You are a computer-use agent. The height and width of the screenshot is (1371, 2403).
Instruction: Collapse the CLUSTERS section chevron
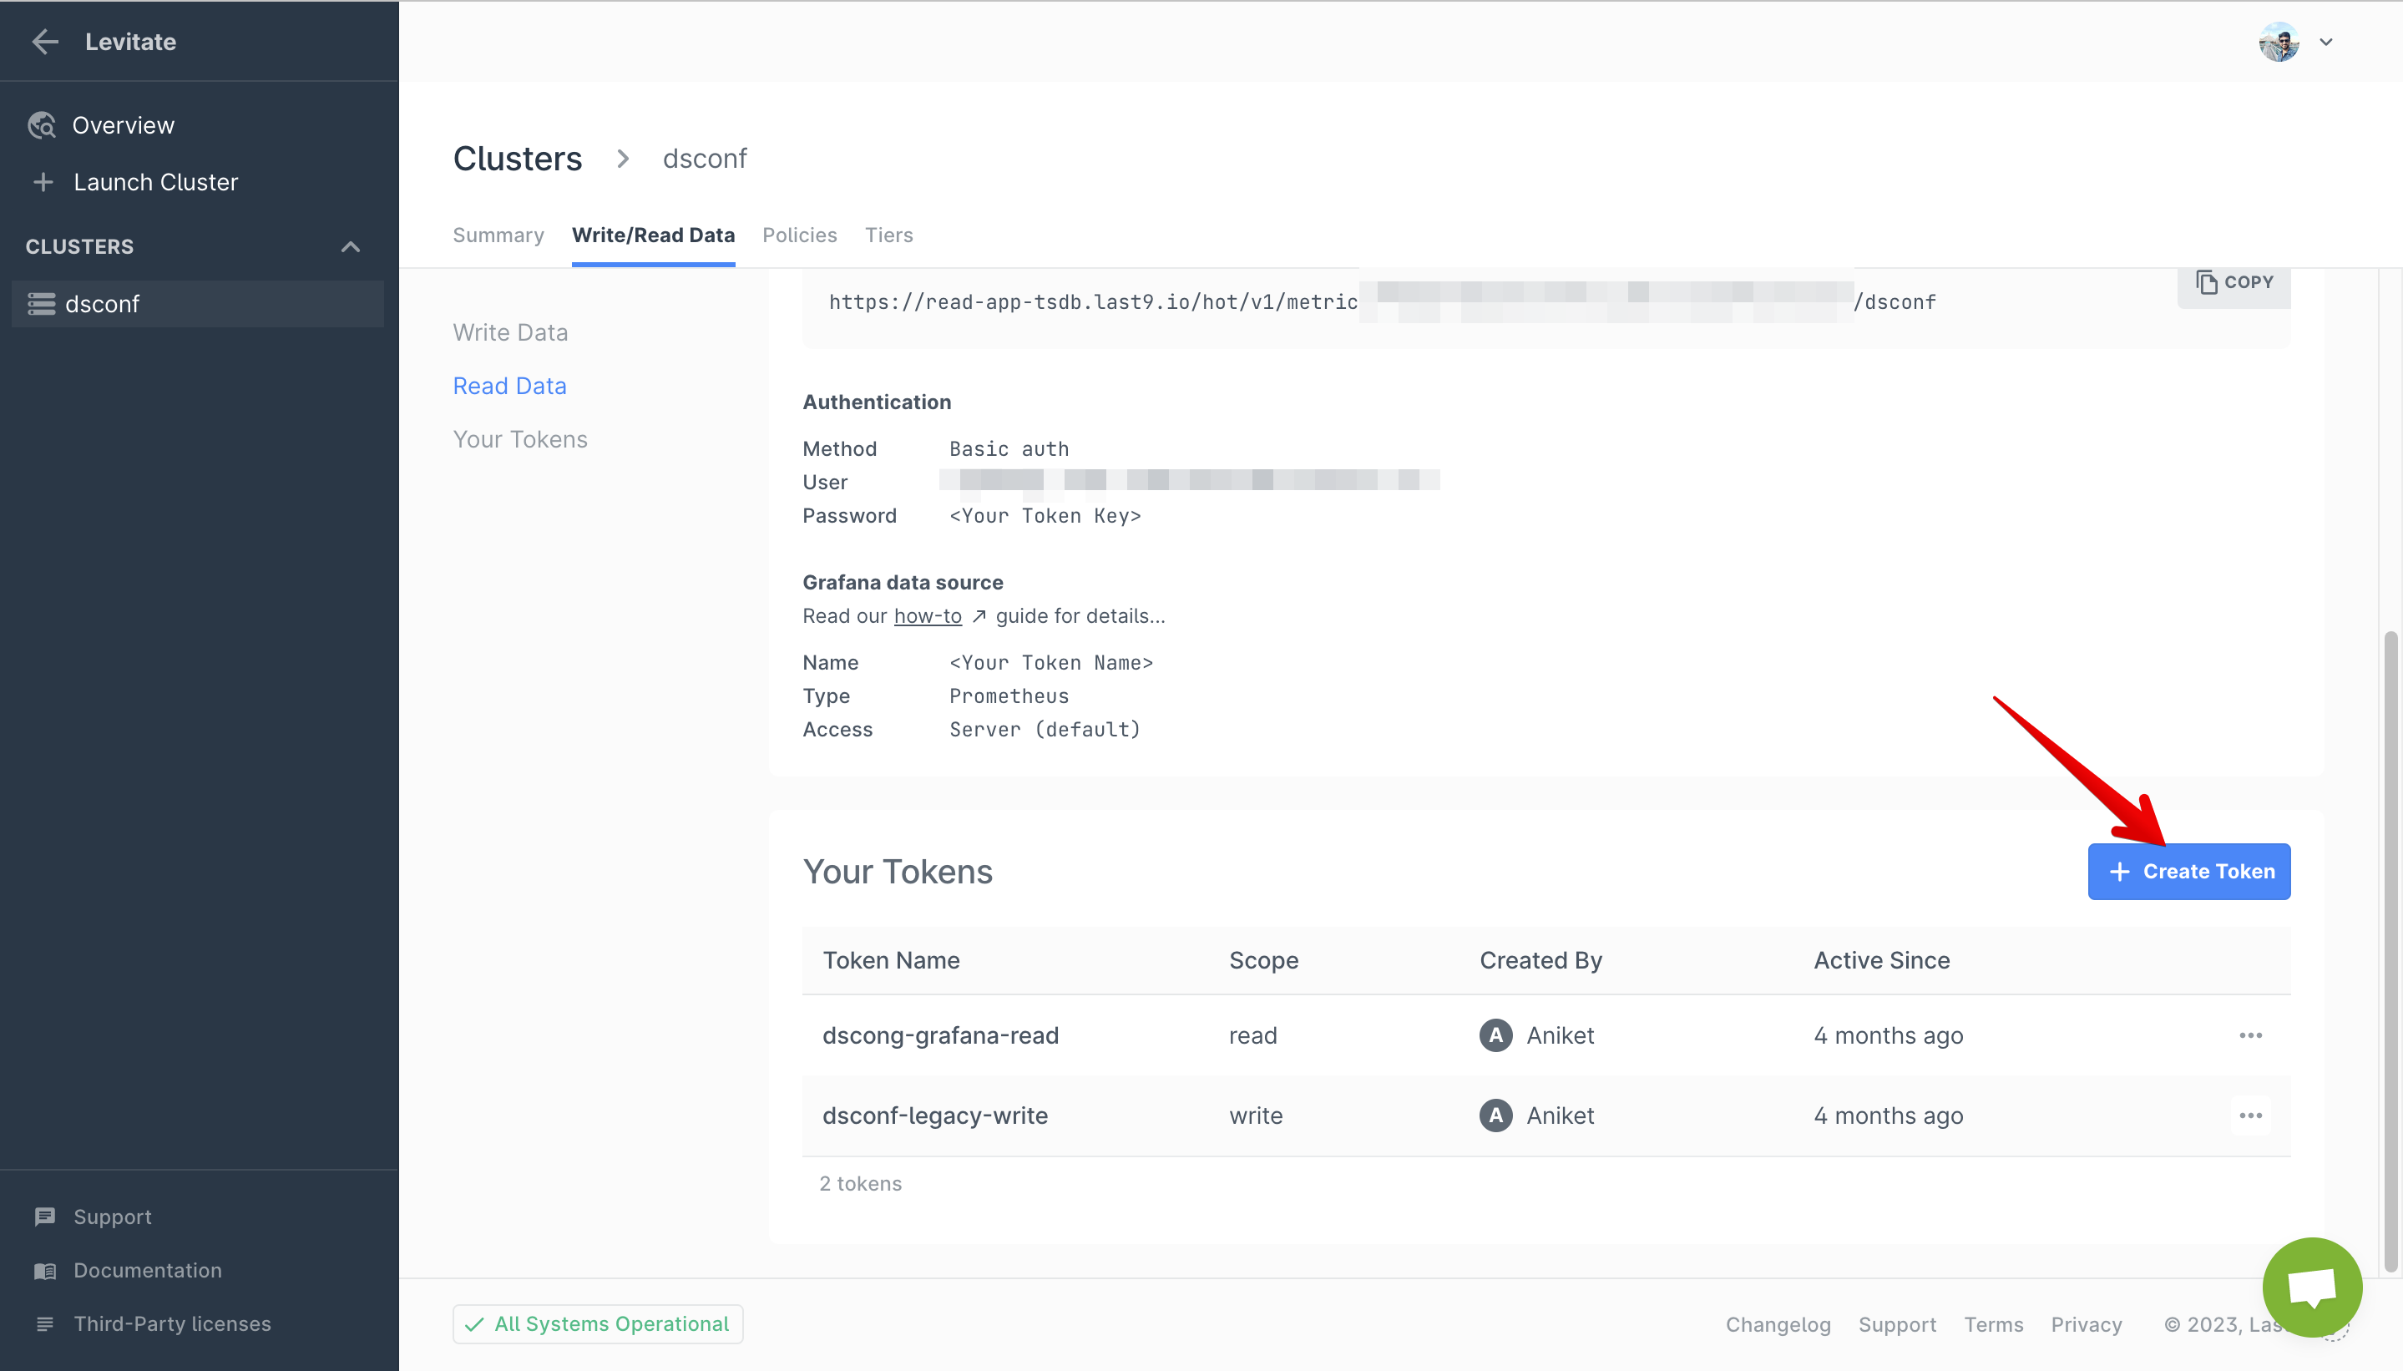click(x=351, y=246)
